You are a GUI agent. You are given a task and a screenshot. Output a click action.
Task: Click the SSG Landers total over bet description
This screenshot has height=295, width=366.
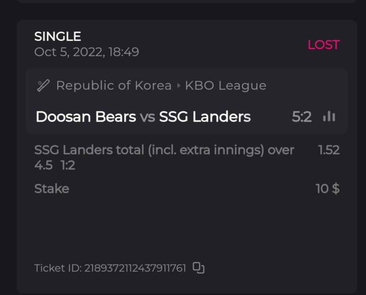[x=164, y=150]
